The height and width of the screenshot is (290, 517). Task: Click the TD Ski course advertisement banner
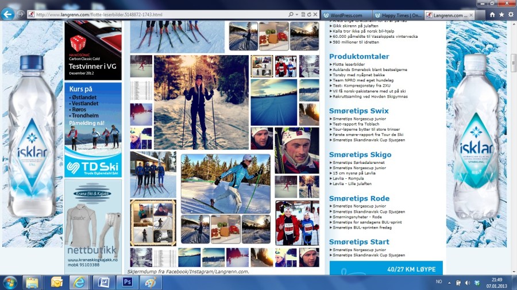(x=93, y=130)
